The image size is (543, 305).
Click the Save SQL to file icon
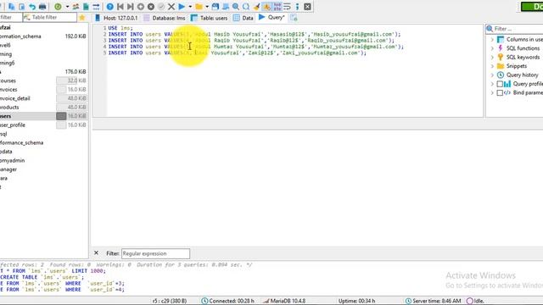point(216,7)
